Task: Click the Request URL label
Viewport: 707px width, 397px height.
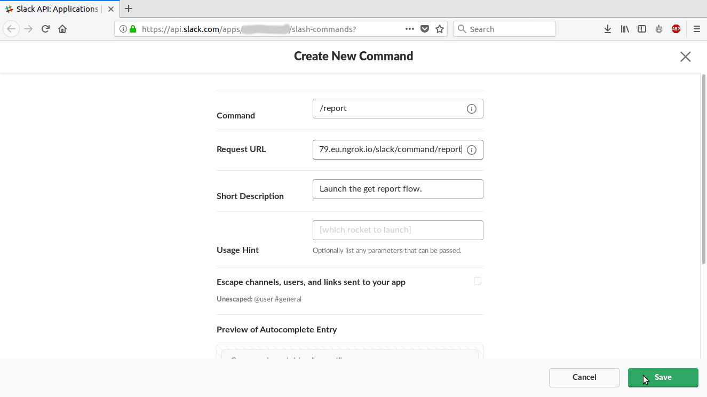Action: coord(241,149)
